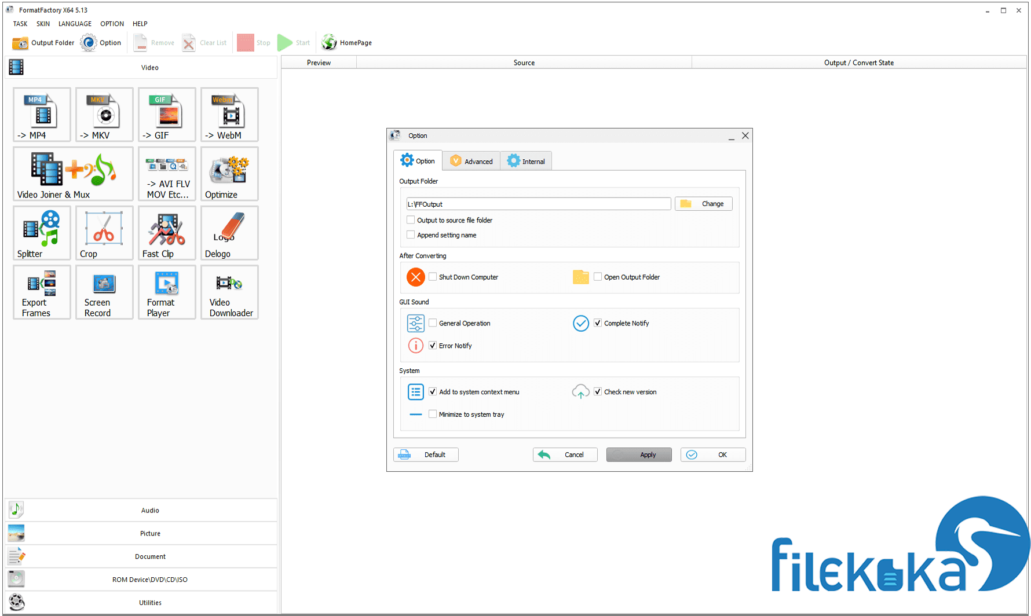The height and width of the screenshot is (616, 1031).
Task: Open the OPTION menu
Action: [x=112, y=24]
